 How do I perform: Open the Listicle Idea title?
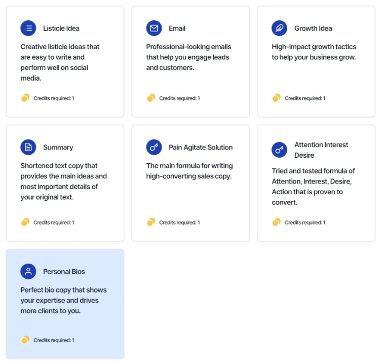tap(61, 28)
